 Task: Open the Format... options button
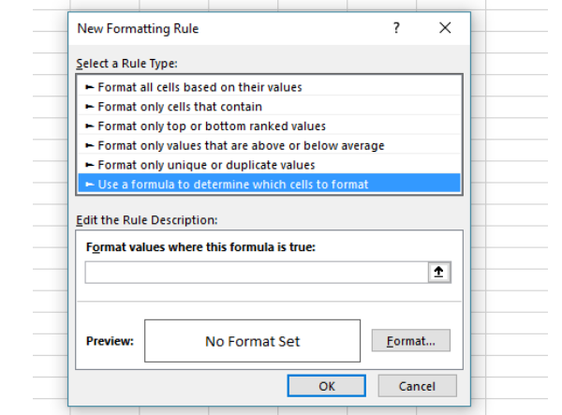[411, 340]
